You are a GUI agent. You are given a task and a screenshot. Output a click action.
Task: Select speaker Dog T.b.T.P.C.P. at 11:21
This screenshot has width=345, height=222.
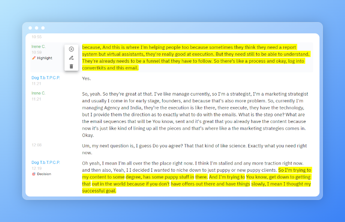[x=46, y=78]
